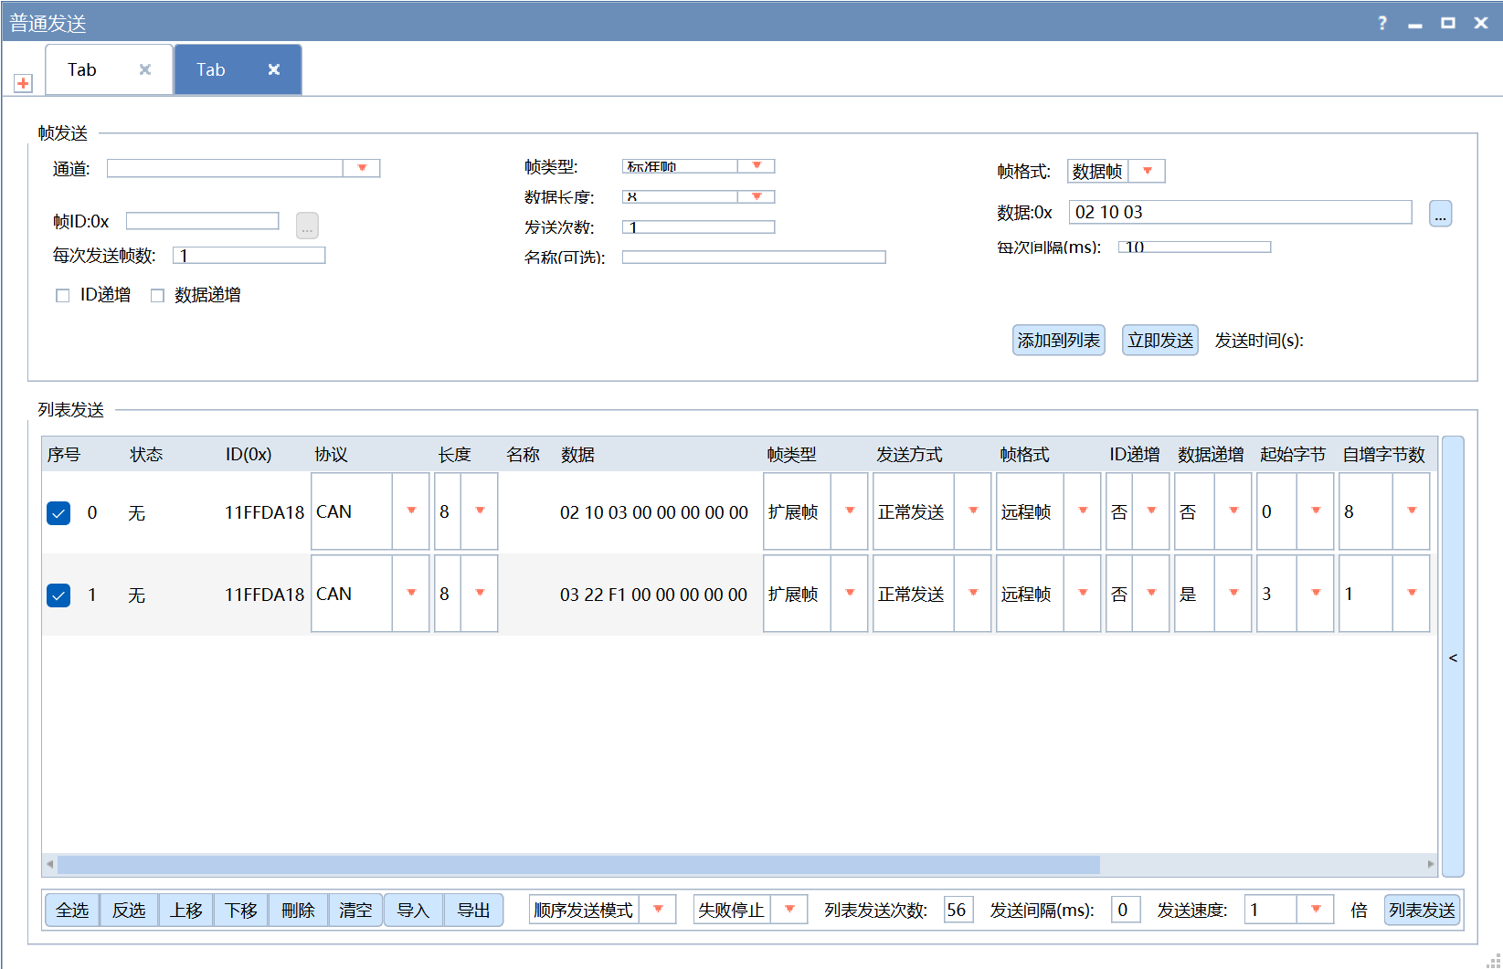The image size is (1503, 969).
Task: Click the 全选 button
Action: [x=72, y=910]
